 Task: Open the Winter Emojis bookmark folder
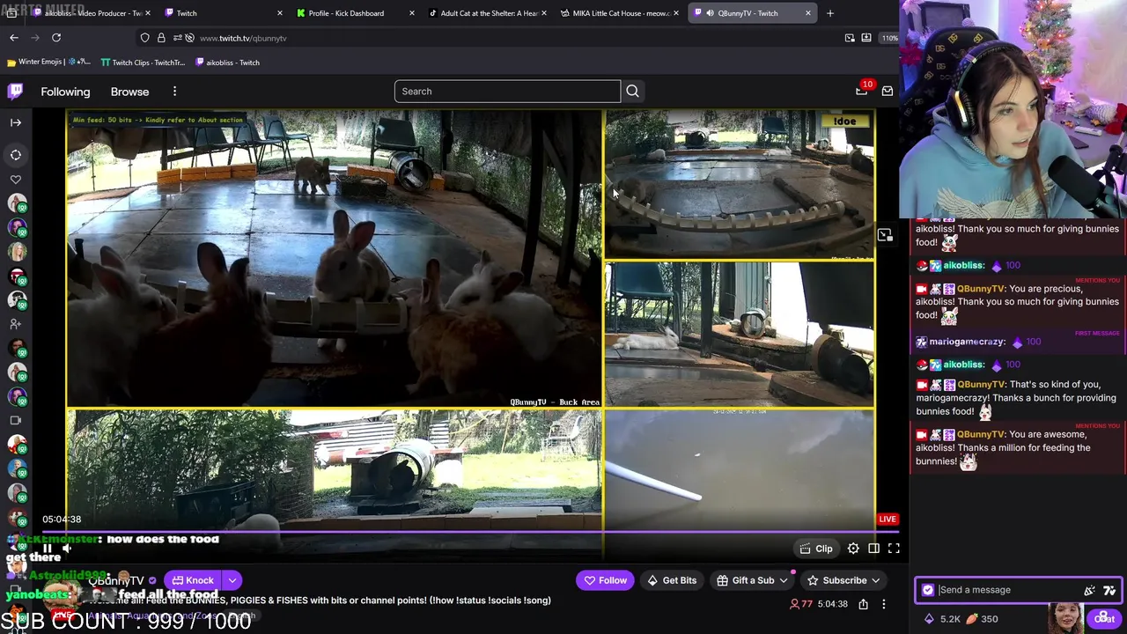coord(48,63)
